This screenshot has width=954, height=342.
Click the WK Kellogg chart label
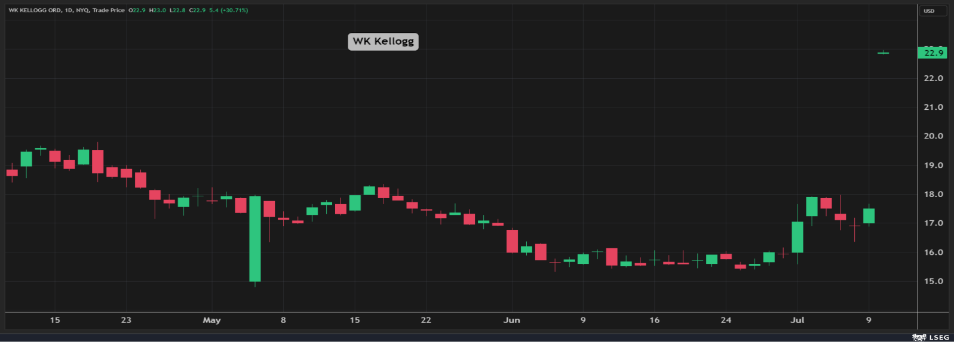pos(383,41)
